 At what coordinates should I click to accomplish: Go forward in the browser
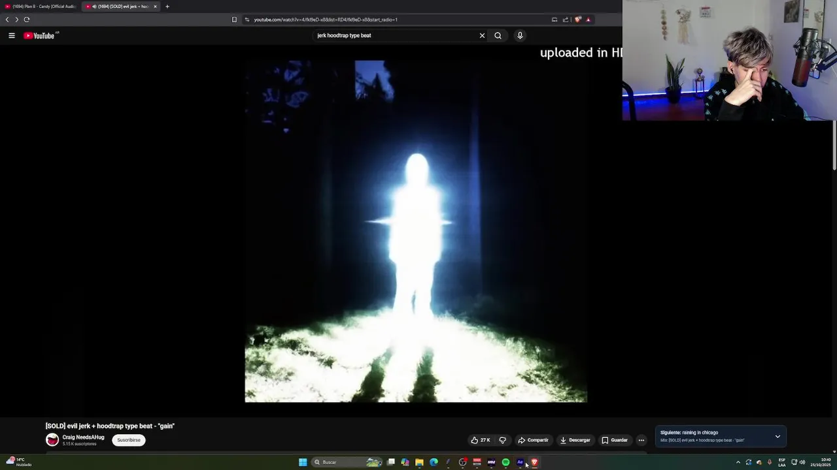[17, 20]
